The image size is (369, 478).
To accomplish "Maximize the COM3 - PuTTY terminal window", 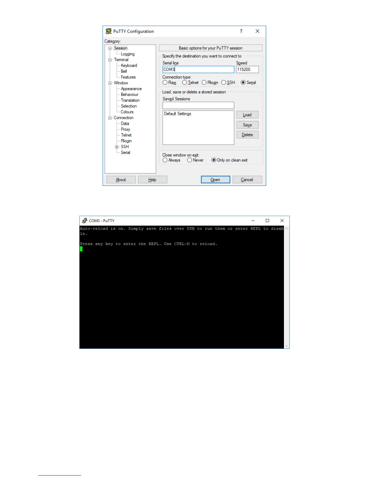I will [x=267, y=221].
